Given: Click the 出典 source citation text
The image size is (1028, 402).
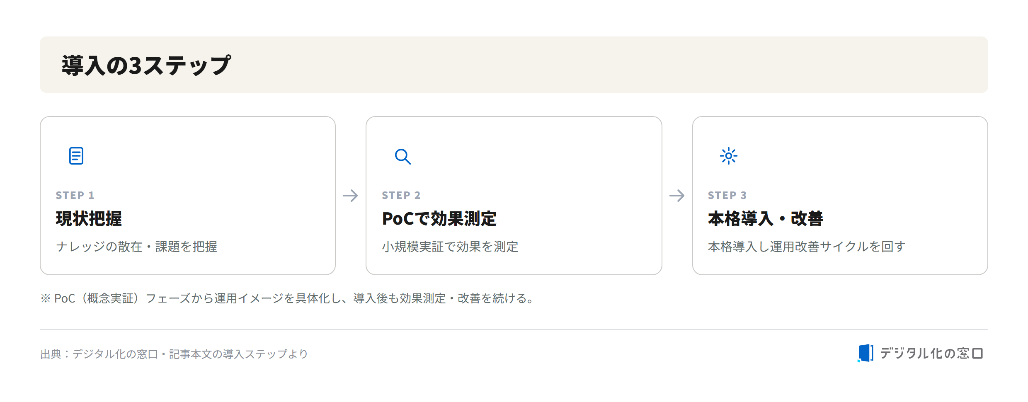Looking at the screenshot, I should click(x=174, y=354).
